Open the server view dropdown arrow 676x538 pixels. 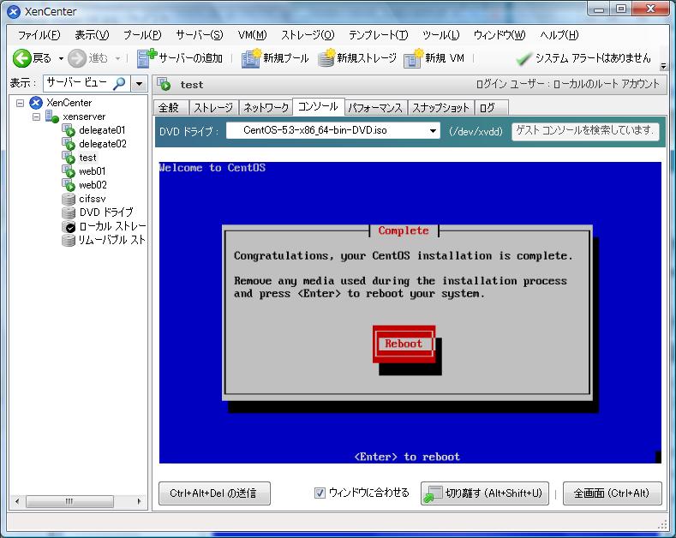click(x=140, y=83)
